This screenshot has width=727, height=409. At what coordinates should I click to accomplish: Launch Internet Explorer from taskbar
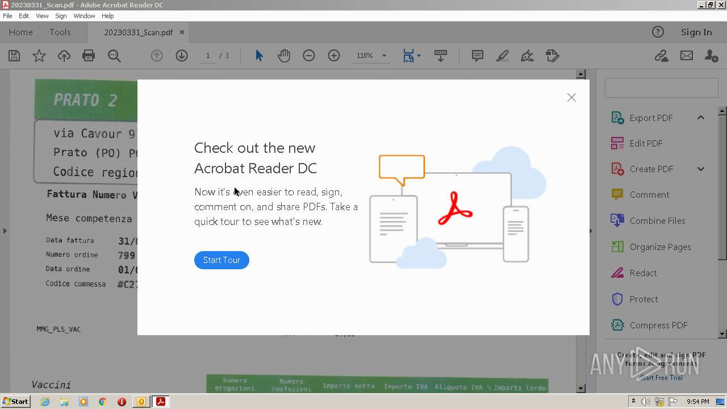click(45, 402)
